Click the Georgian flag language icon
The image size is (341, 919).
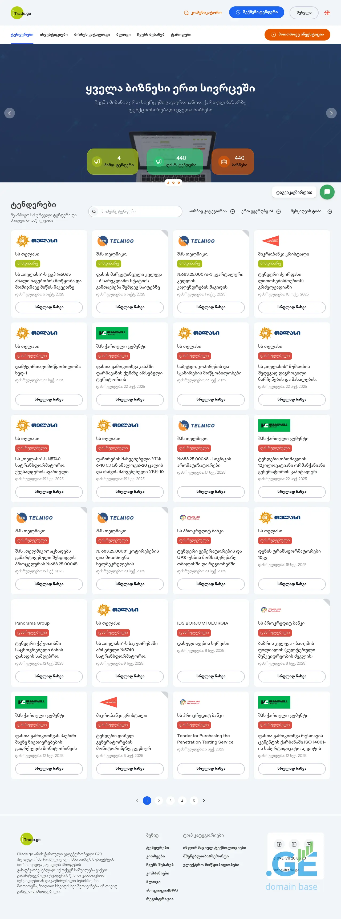point(327,13)
